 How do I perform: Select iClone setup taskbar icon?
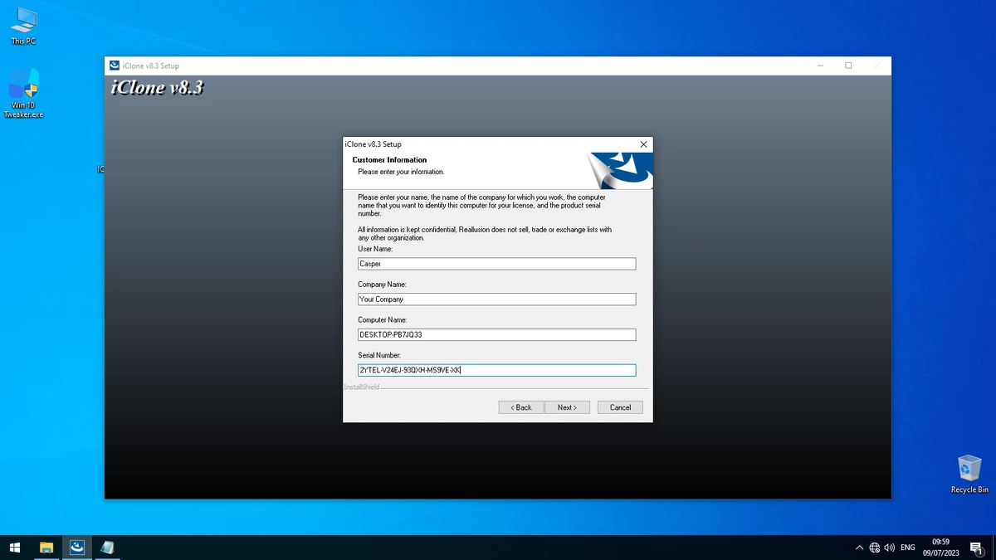click(x=77, y=548)
